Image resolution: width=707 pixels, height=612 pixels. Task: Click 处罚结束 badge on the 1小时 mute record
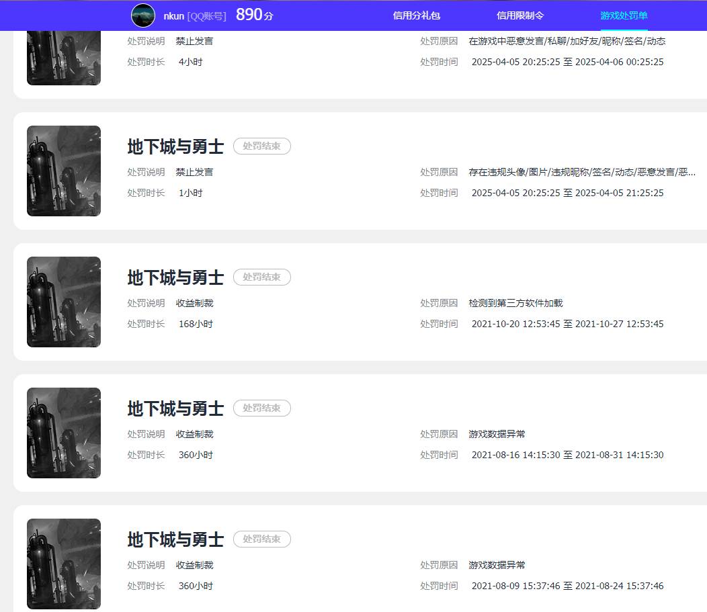(261, 146)
